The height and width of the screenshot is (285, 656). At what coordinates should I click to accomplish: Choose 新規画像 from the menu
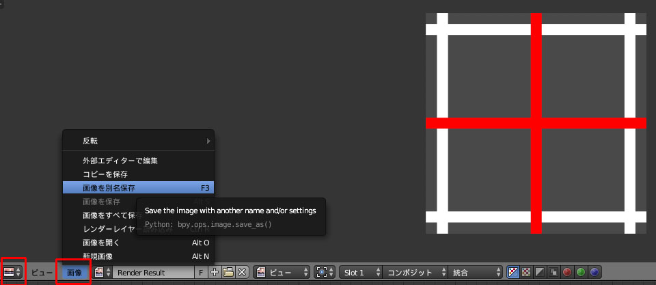point(139,256)
